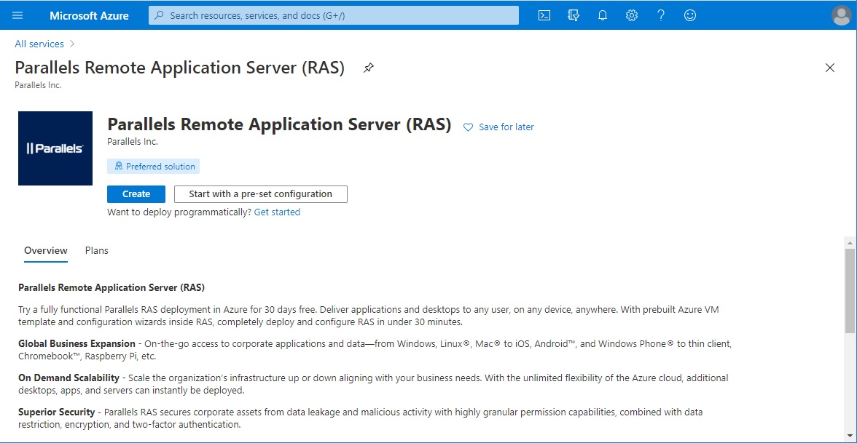
Task: Click the resources search bar
Action: (332, 15)
